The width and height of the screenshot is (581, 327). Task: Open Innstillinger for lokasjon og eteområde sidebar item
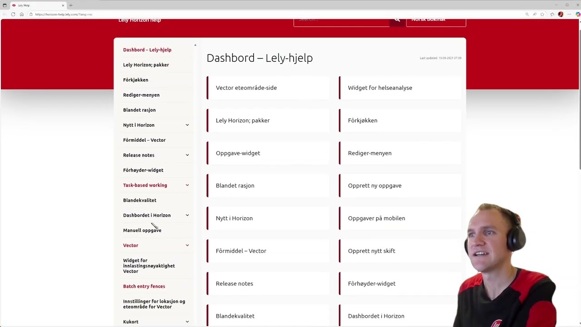tap(154, 304)
